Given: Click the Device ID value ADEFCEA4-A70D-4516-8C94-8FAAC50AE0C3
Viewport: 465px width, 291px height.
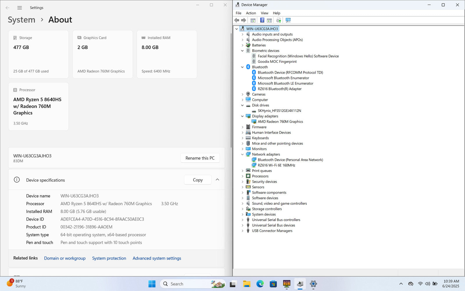Looking at the screenshot, I should [x=102, y=219].
